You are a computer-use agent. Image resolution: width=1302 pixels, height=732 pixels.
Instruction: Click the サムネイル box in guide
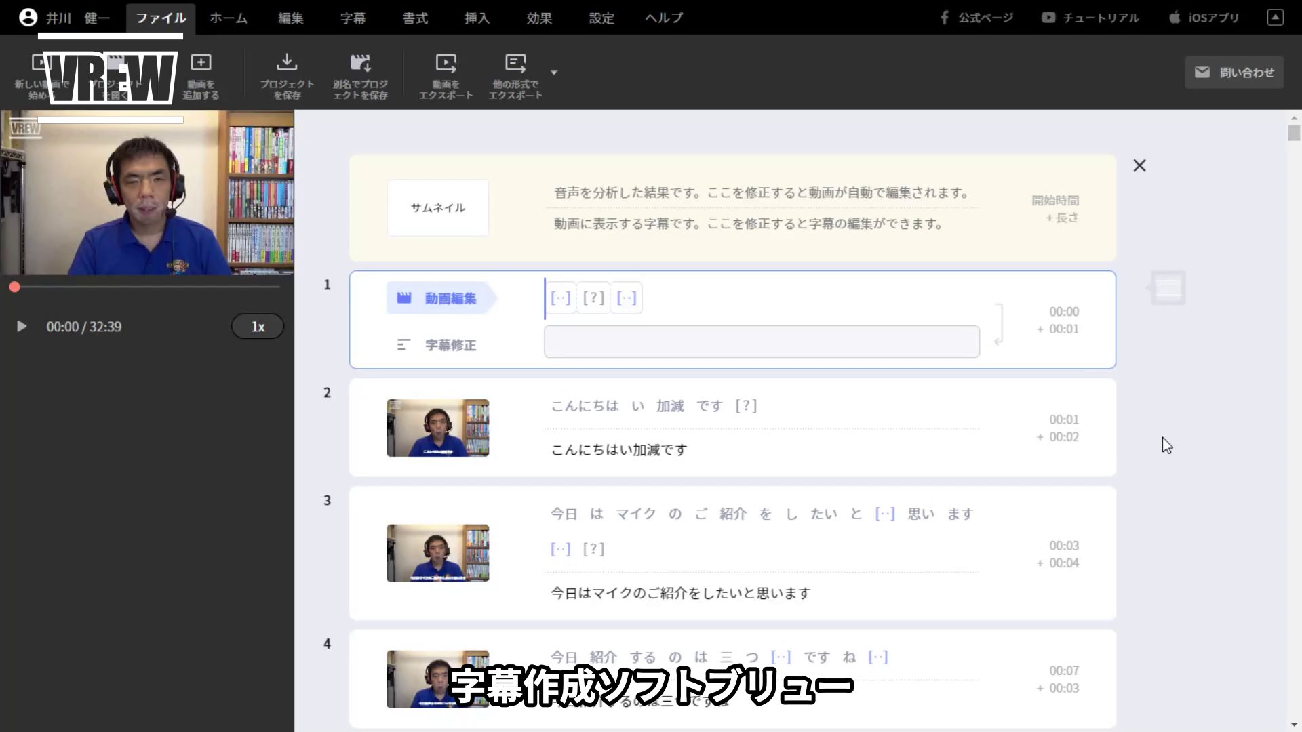(x=437, y=208)
